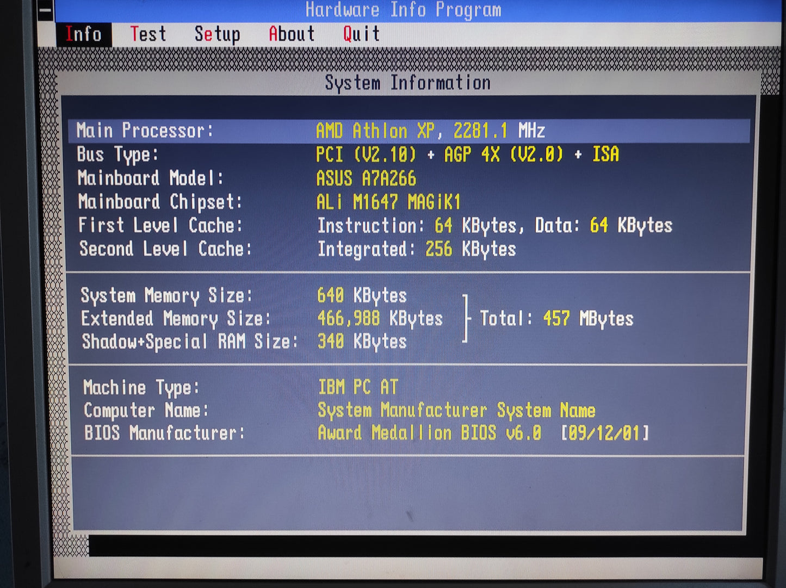The width and height of the screenshot is (786, 588).
Task: Open the Setup menu
Action: (217, 34)
